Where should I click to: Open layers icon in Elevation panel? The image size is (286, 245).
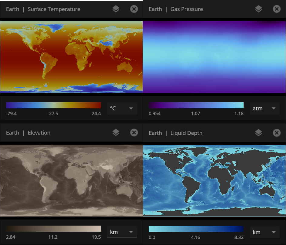tap(116, 133)
